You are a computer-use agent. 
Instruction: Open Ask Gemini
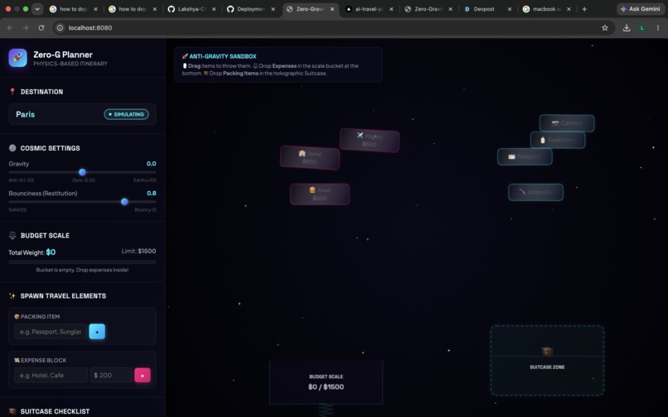click(641, 9)
